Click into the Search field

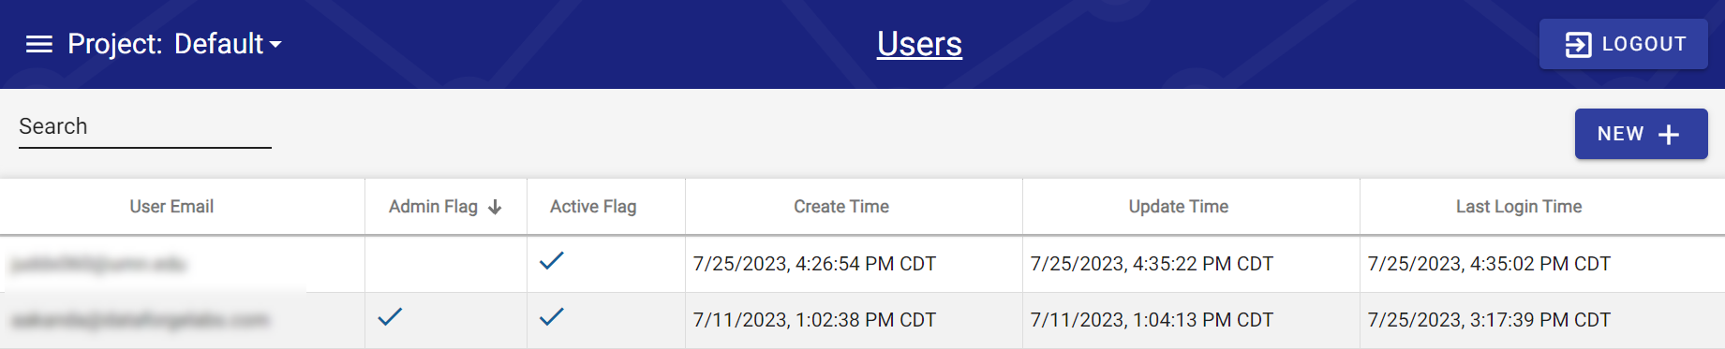pos(145,128)
